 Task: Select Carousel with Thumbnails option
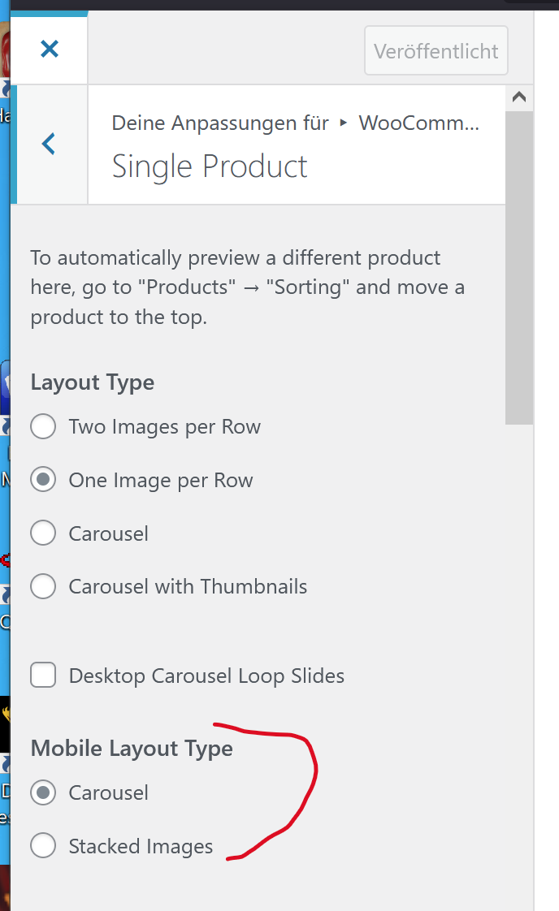[x=43, y=586]
